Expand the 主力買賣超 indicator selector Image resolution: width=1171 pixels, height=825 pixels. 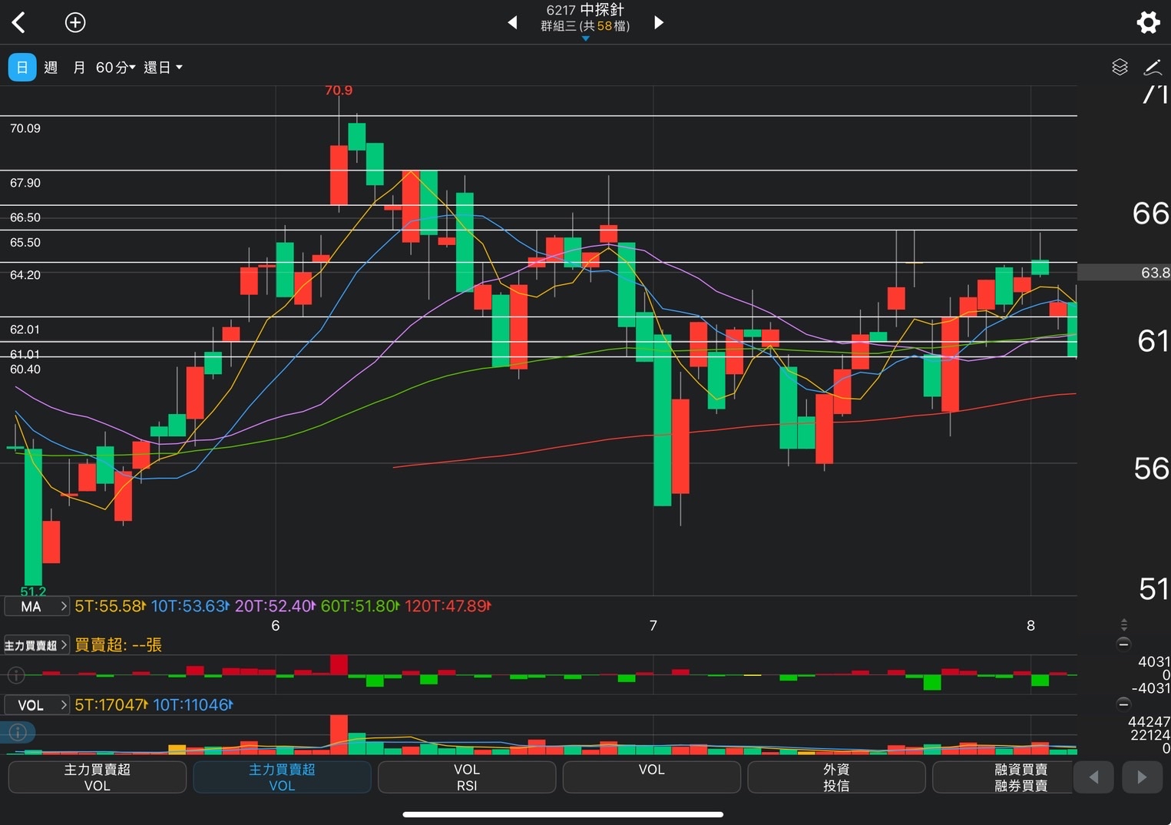[x=37, y=645]
